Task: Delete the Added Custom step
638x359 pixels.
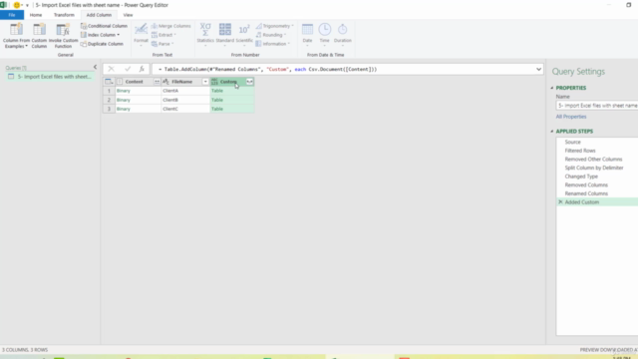Action: point(560,201)
